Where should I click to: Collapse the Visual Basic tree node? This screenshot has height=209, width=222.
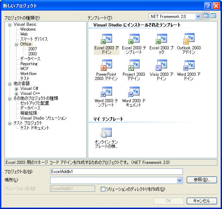10,25
